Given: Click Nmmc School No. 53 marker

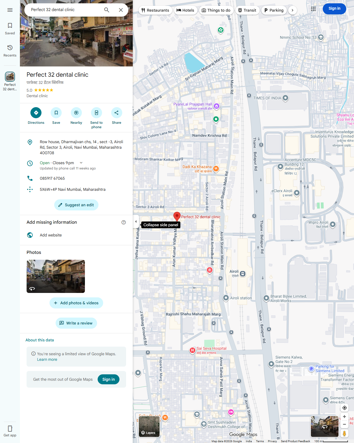Looking at the screenshot, I should (321, 37).
